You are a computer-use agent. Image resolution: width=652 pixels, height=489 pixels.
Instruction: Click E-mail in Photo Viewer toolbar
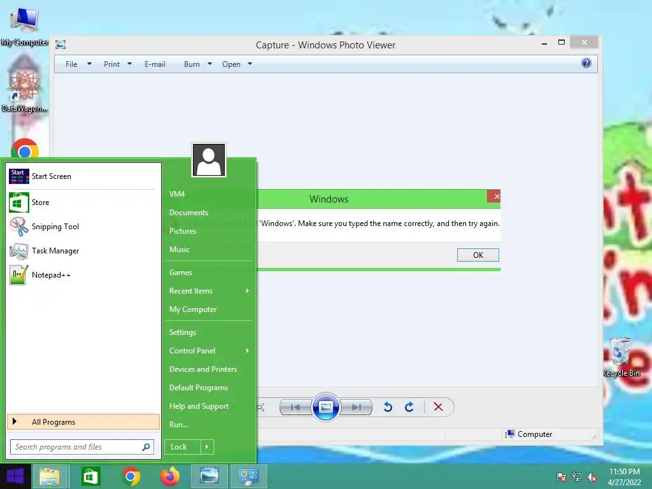(x=155, y=64)
